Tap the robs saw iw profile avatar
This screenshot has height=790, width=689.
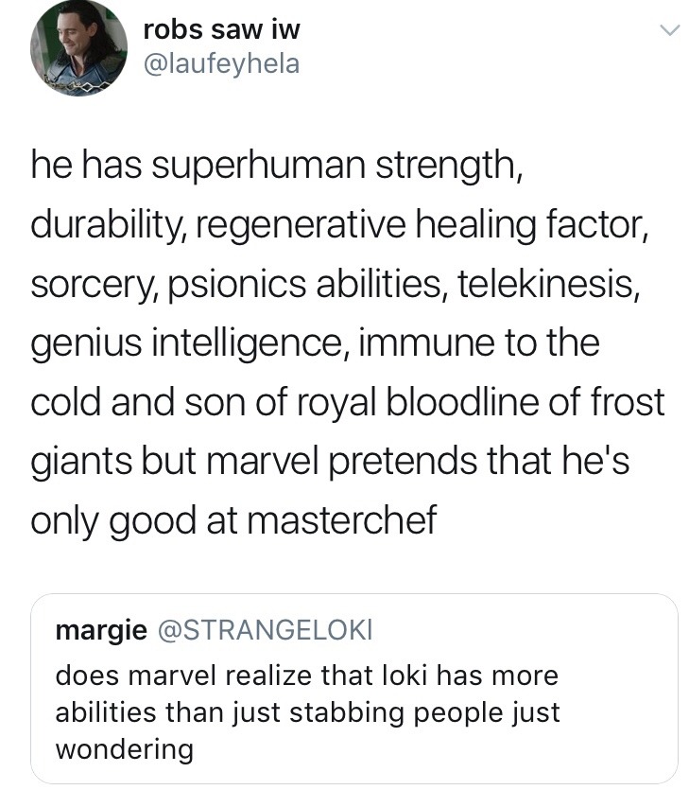coord(78,48)
